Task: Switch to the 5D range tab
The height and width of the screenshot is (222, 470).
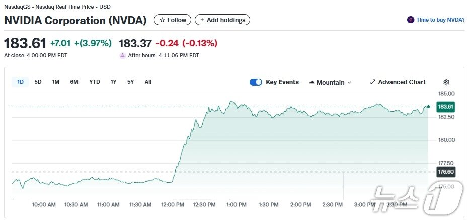Action: pyautogui.click(x=38, y=82)
